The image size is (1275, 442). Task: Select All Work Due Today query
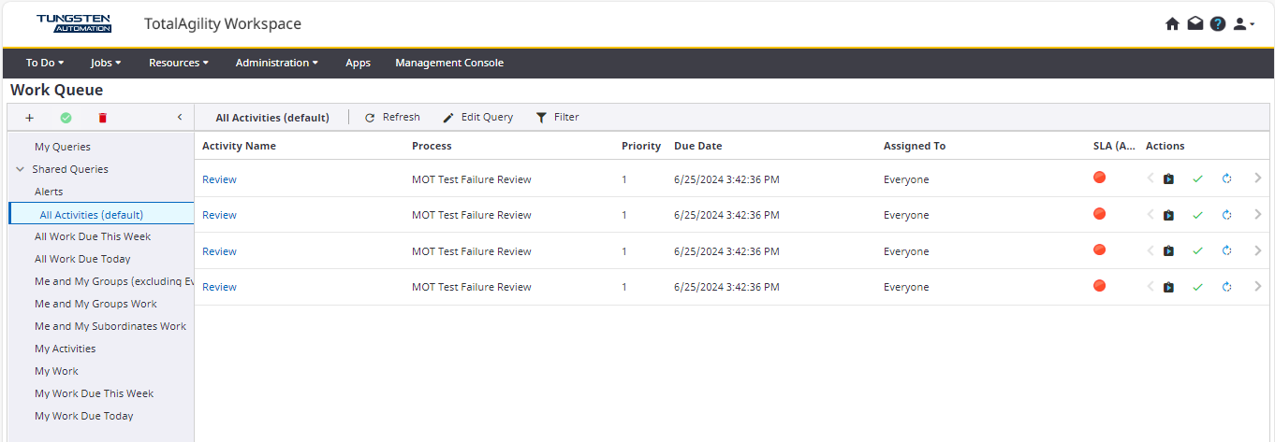[82, 259]
